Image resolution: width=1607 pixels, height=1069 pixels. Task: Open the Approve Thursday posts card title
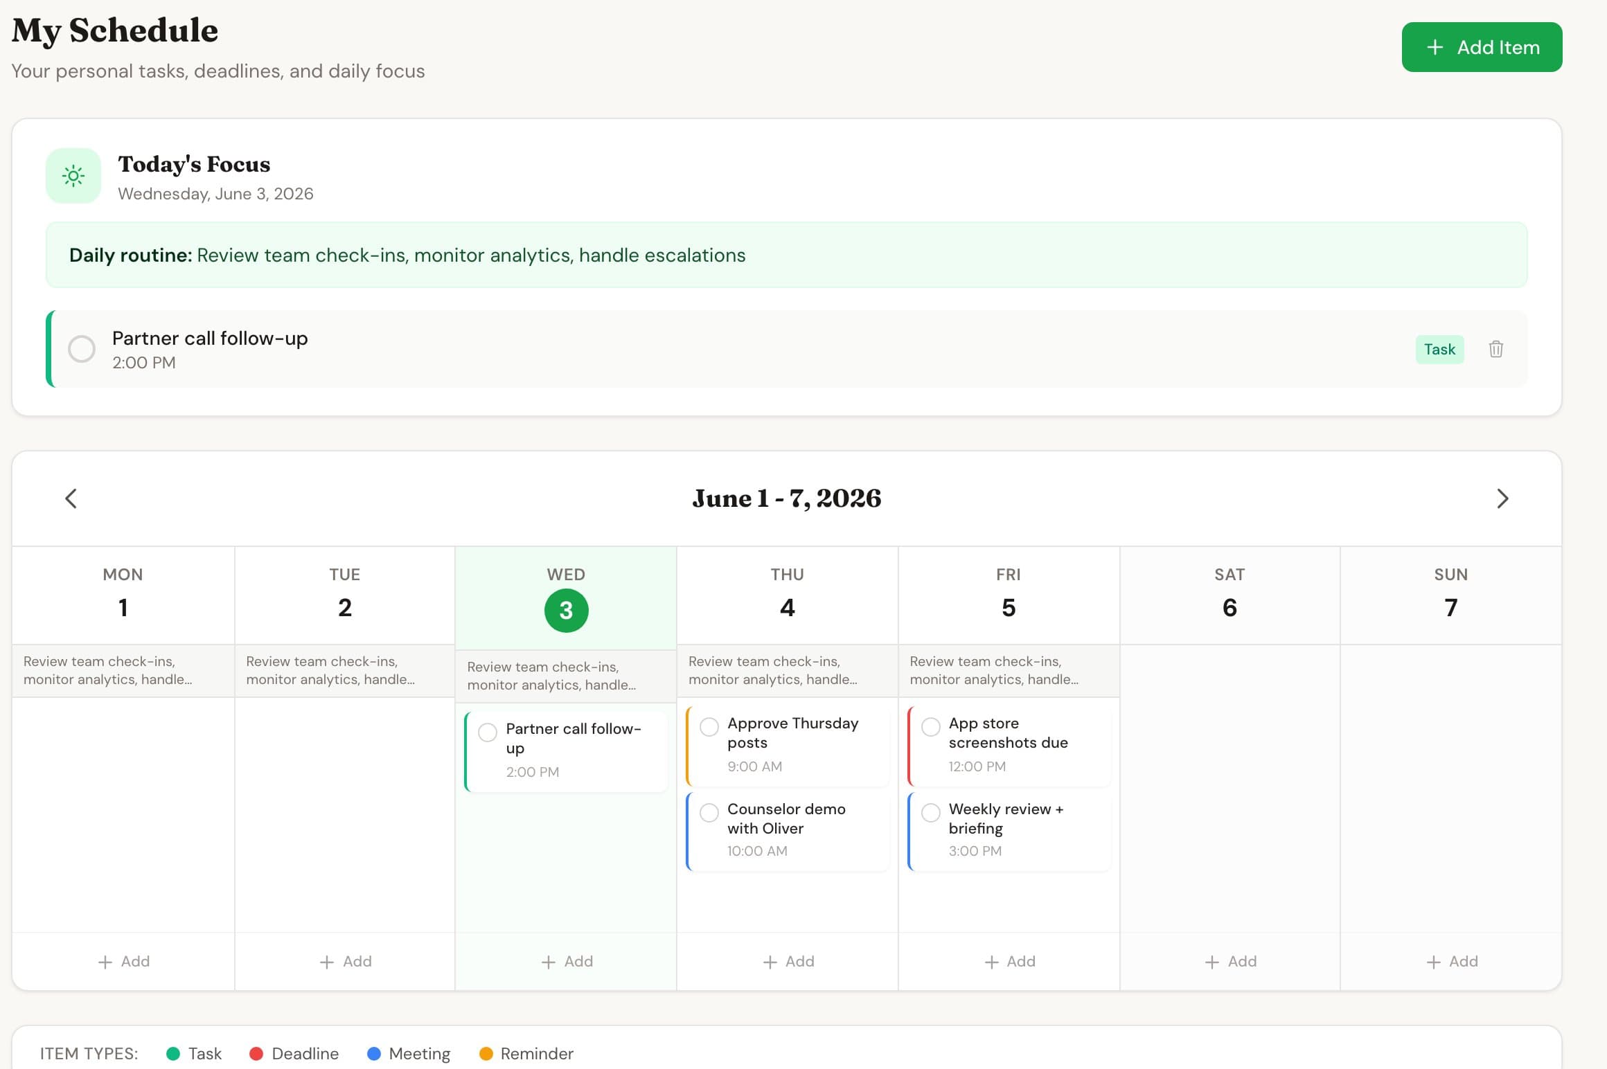point(793,733)
